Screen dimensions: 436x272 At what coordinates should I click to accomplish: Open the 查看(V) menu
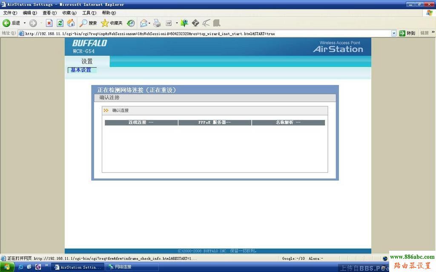click(49, 13)
